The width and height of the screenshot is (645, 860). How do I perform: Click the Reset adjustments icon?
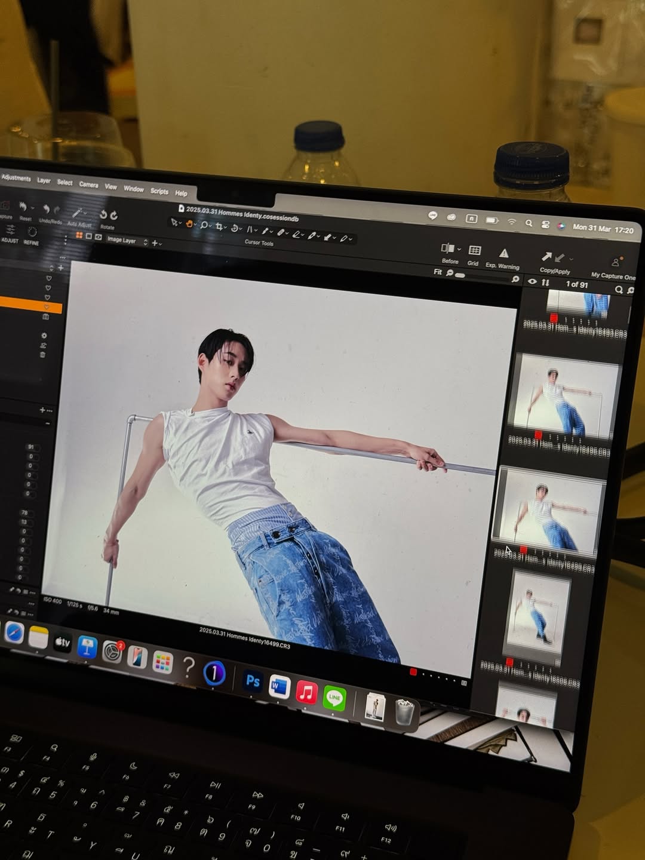(24, 207)
